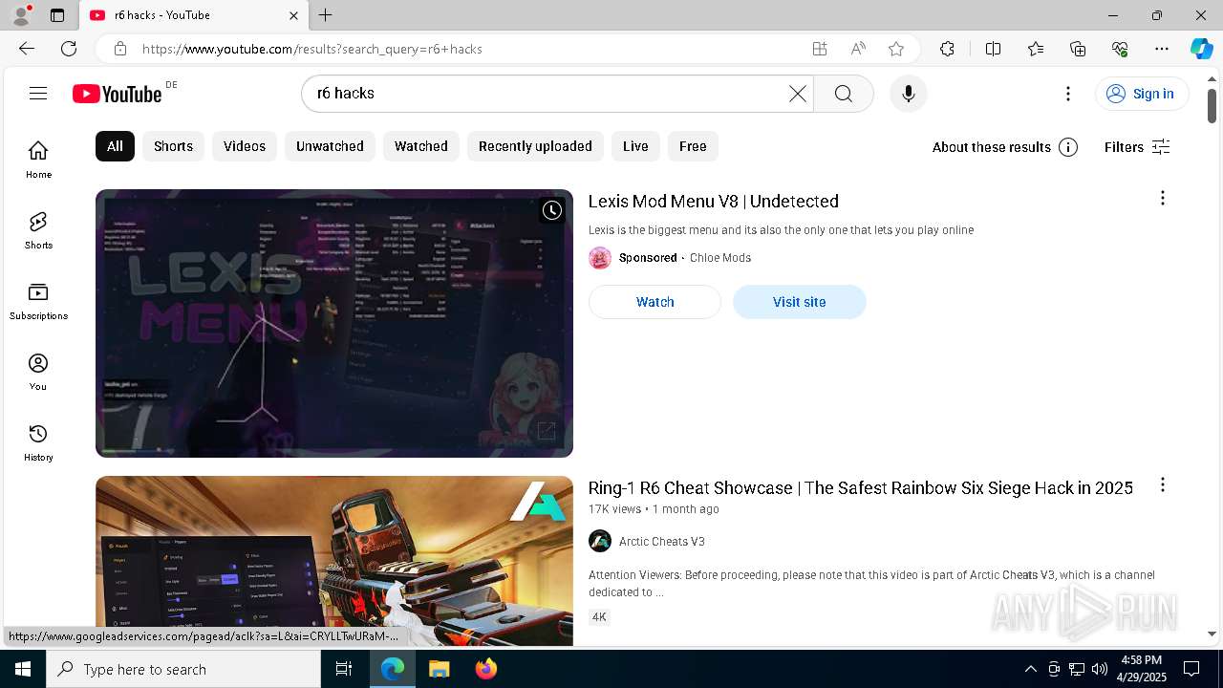Screen dimensions: 1223x688
Task: Select the Recently uploaded filter chip
Action: pyautogui.click(x=535, y=146)
